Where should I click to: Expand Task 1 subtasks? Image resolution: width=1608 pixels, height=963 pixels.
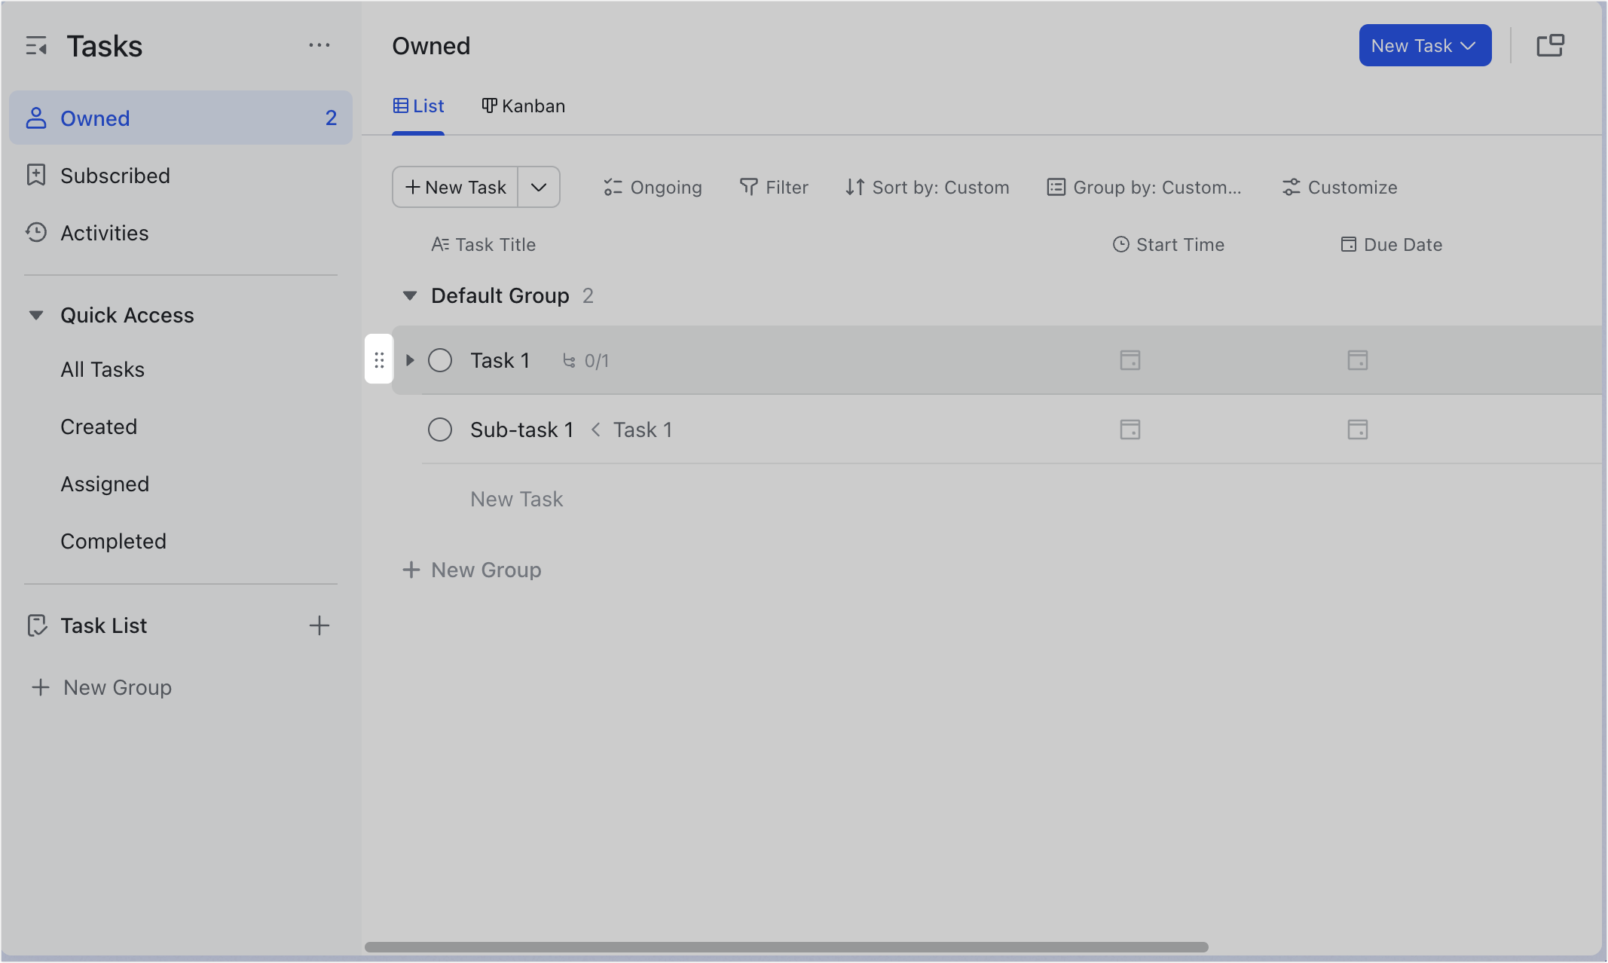[x=410, y=360]
